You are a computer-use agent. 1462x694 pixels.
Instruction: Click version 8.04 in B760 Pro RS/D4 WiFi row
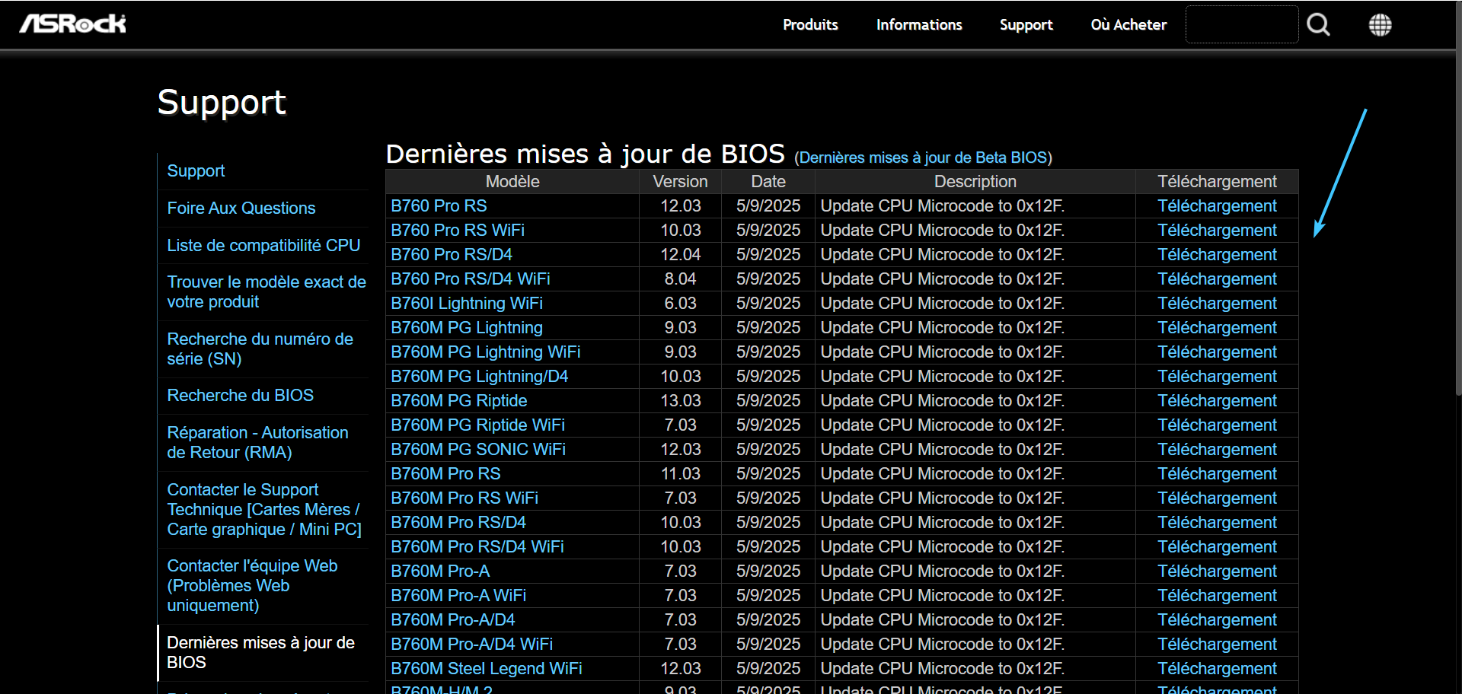pos(680,279)
